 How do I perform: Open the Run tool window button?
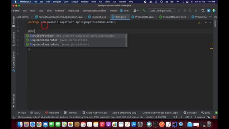pyautogui.click(x=22, y=113)
